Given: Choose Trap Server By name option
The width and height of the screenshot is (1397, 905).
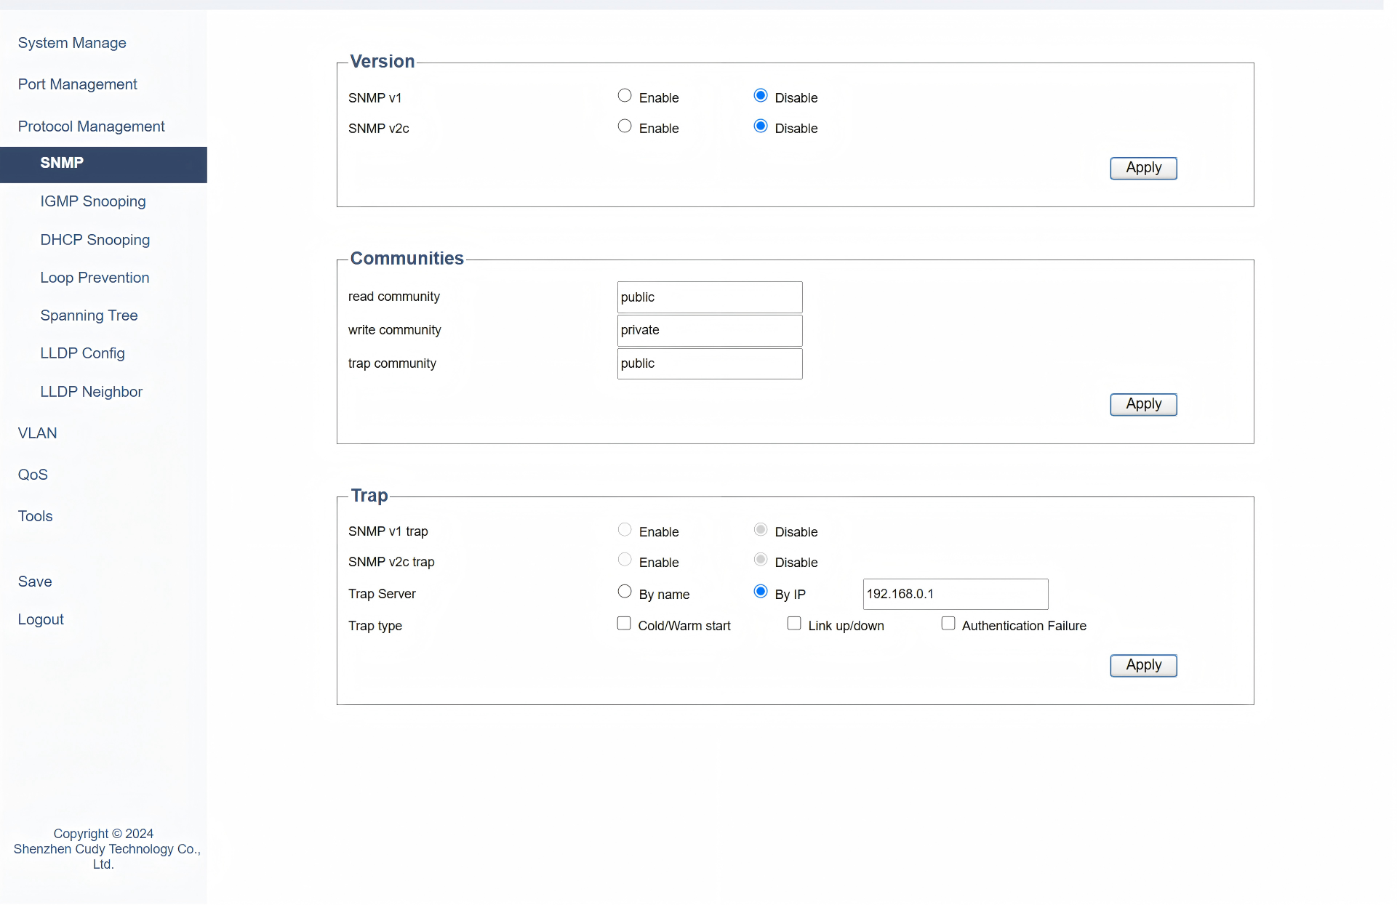Looking at the screenshot, I should click(624, 592).
